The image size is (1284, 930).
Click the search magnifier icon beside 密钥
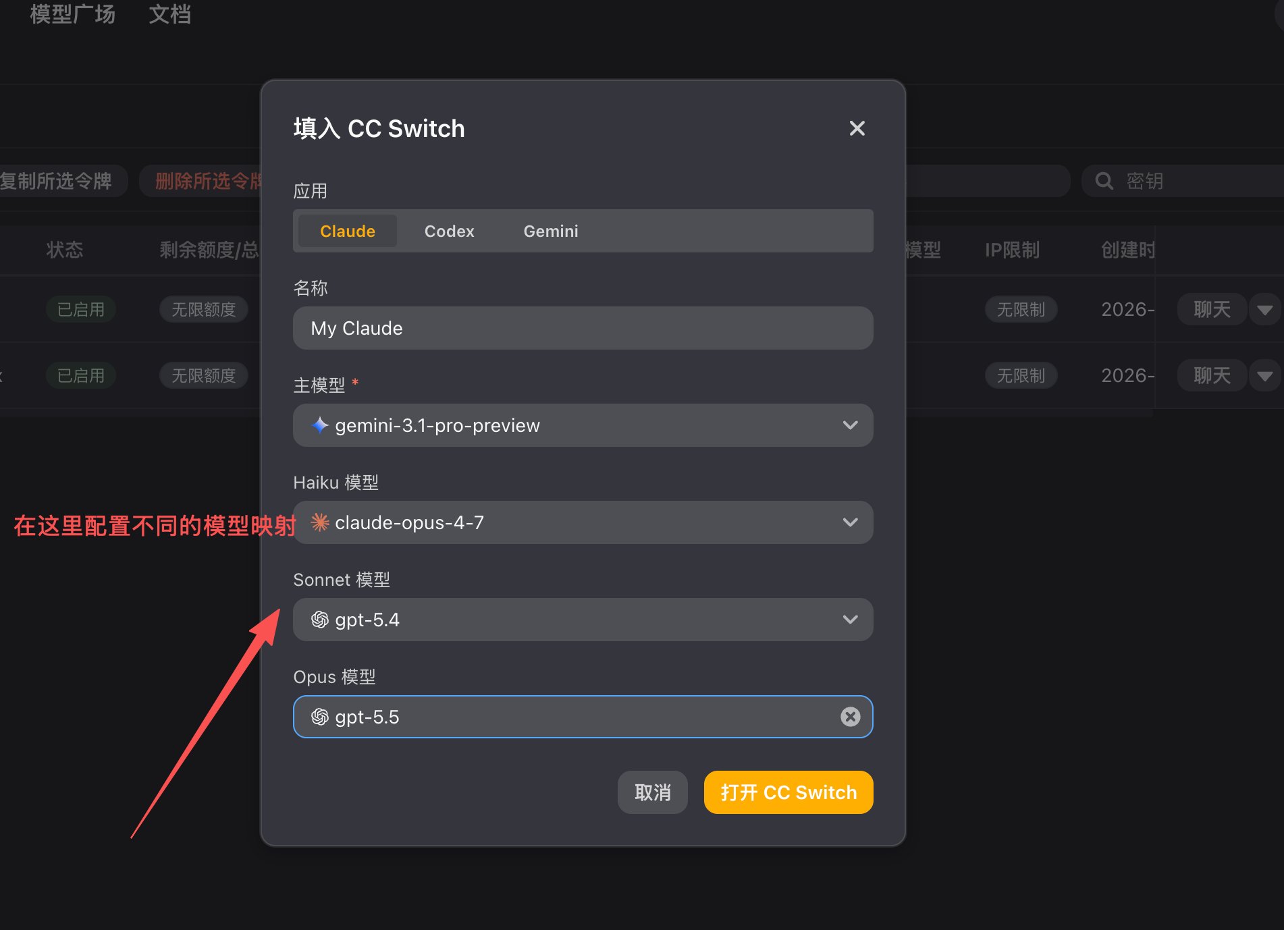[1104, 181]
